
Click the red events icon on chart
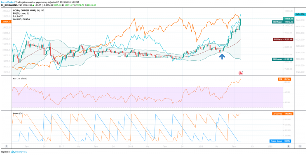coord(241,73)
